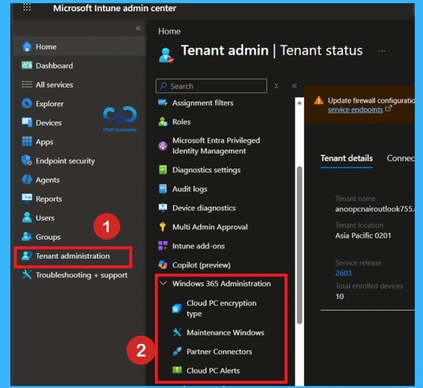Click Asia Pacific 0201 tenant location

click(x=363, y=235)
